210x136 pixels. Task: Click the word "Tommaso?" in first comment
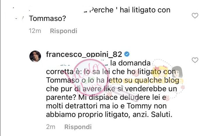(x=48, y=18)
